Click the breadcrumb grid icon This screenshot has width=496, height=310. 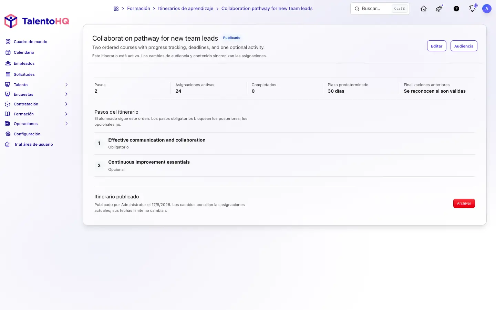click(116, 9)
